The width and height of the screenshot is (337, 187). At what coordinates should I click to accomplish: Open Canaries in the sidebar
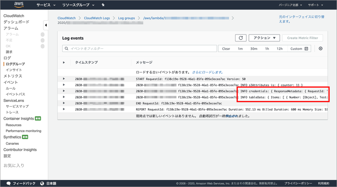[x=12, y=143]
